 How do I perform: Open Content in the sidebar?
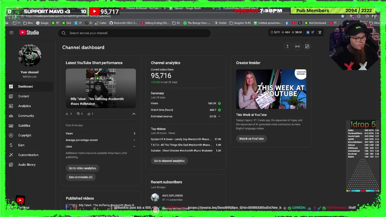(30, 96)
